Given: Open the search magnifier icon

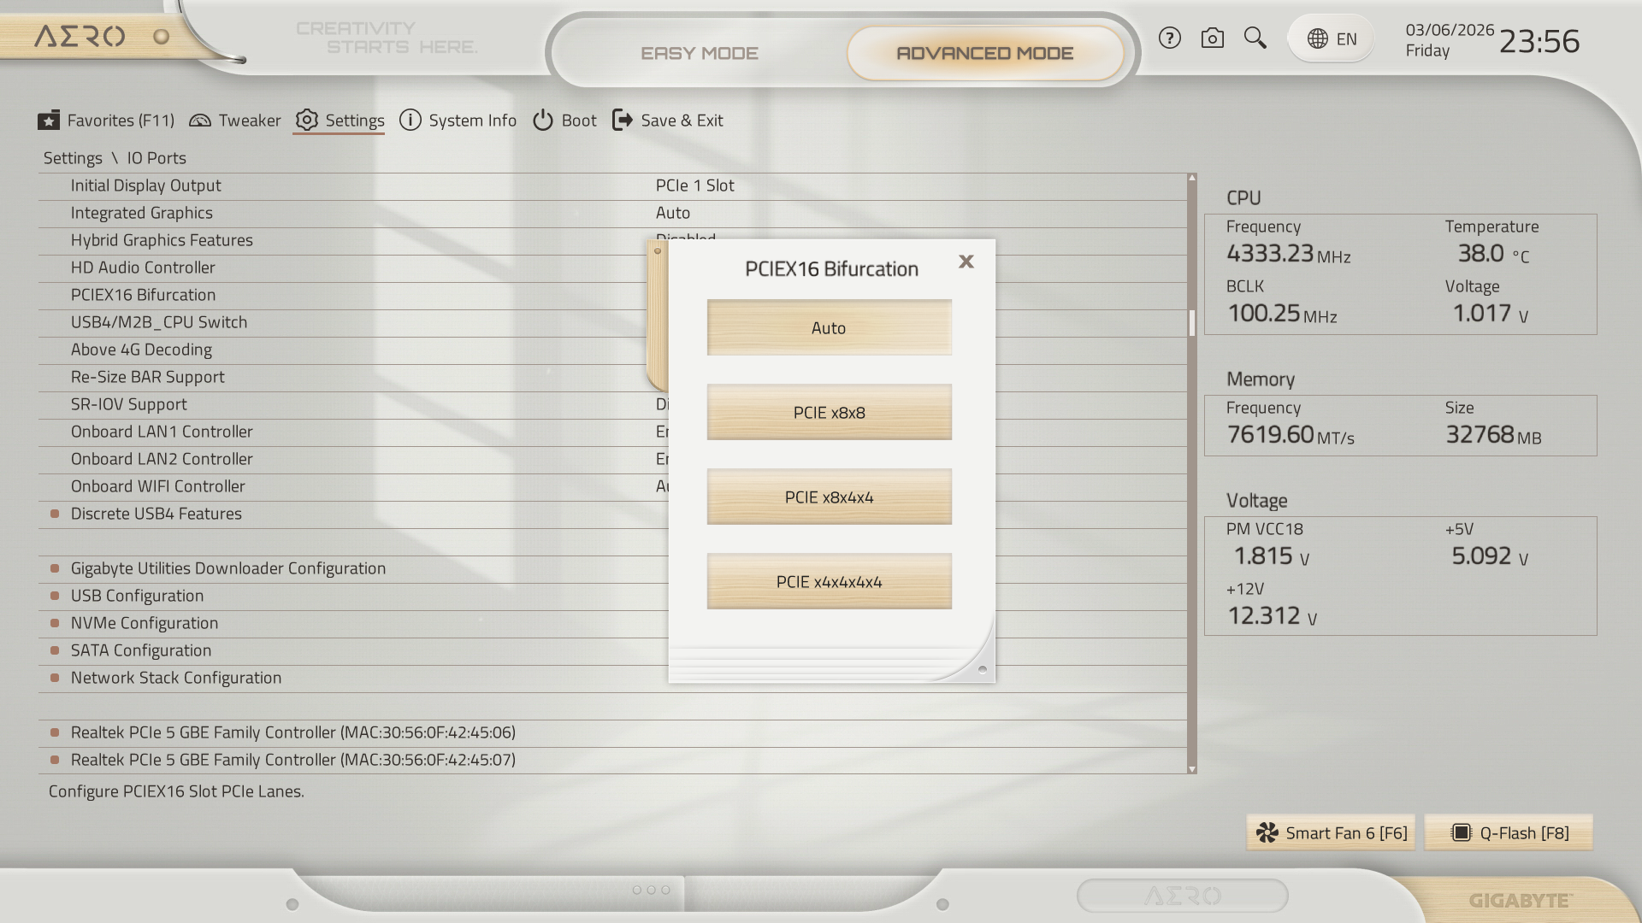Looking at the screenshot, I should click(1255, 38).
